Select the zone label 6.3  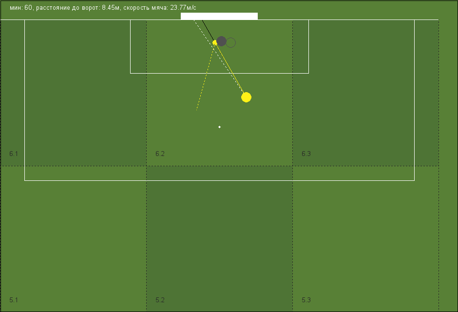pyautogui.click(x=306, y=154)
